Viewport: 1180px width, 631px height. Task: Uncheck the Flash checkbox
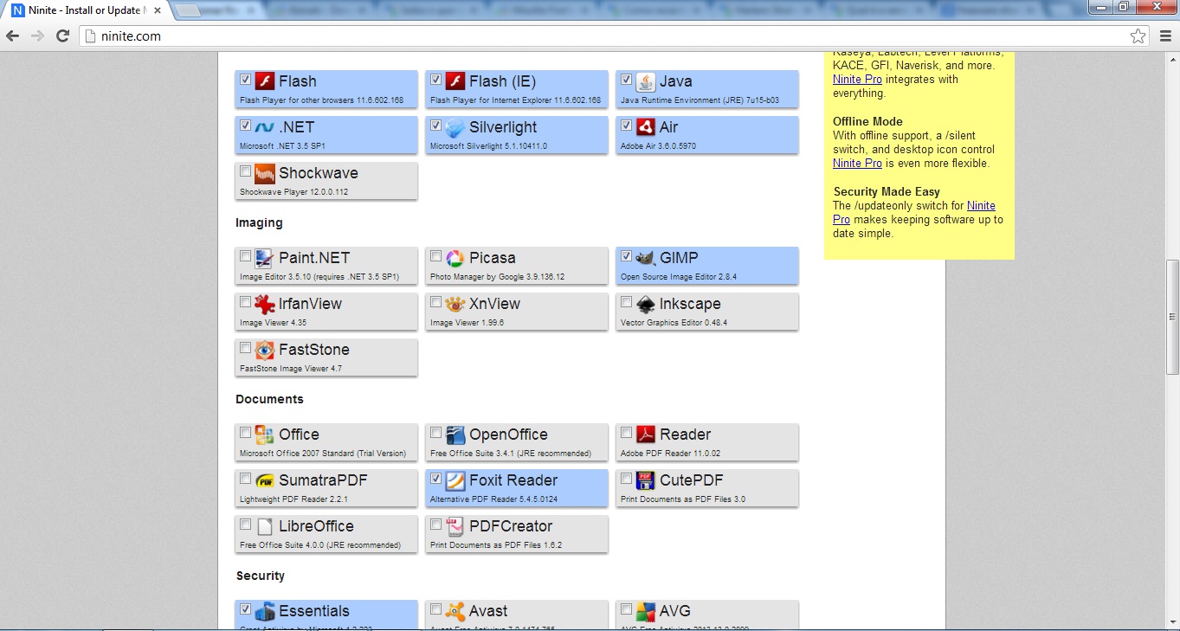pos(246,79)
